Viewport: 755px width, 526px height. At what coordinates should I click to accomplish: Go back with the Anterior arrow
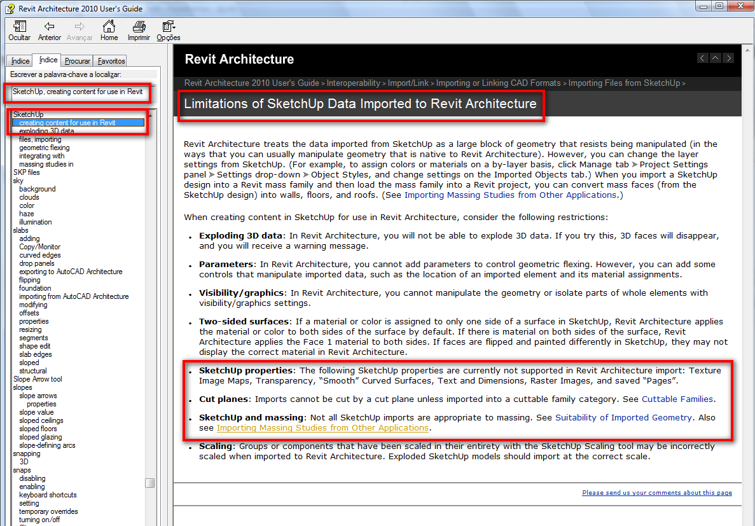[x=49, y=31]
